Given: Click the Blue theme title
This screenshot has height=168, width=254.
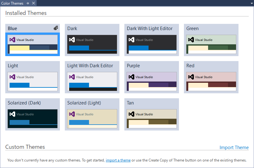Looking at the screenshot, I should [x=12, y=29].
